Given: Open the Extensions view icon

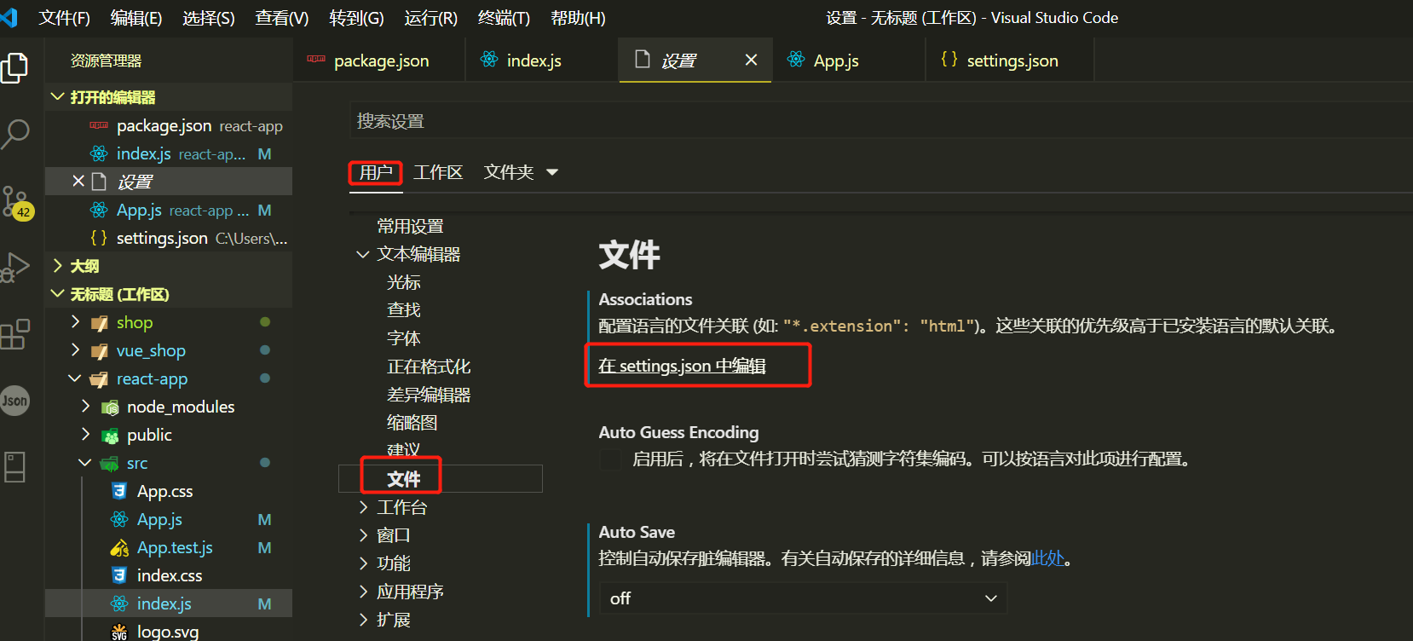Looking at the screenshot, I should pyautogui.click(x=14, y=334).
